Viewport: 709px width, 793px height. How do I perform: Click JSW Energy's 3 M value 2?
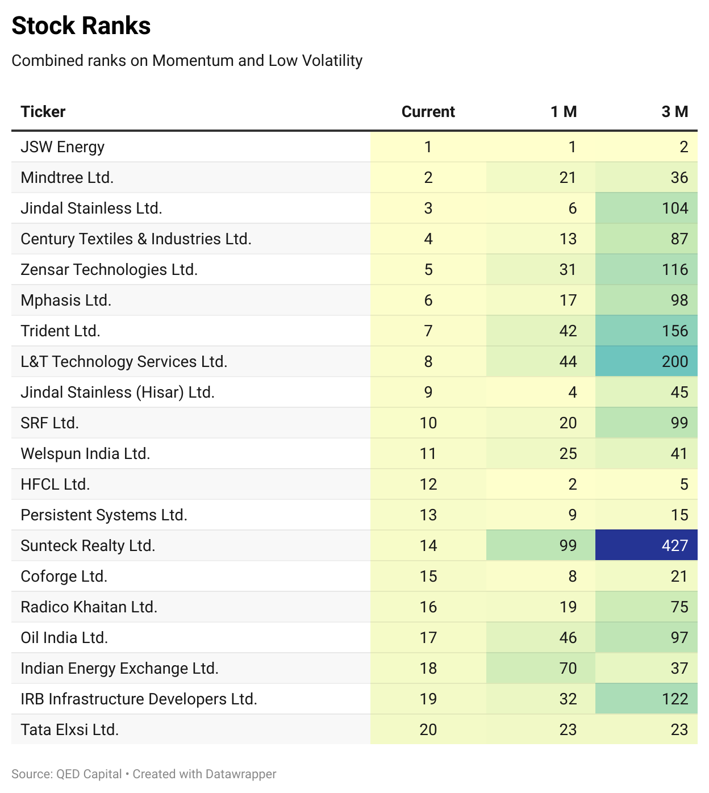pyautogui.click(x=684, y=147)
